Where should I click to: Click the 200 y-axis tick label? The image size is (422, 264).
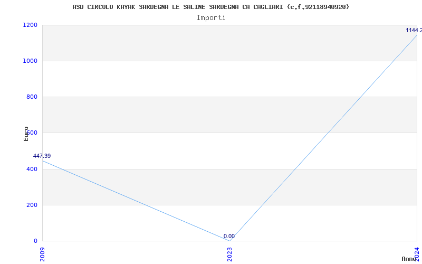[x=32, y=205]
